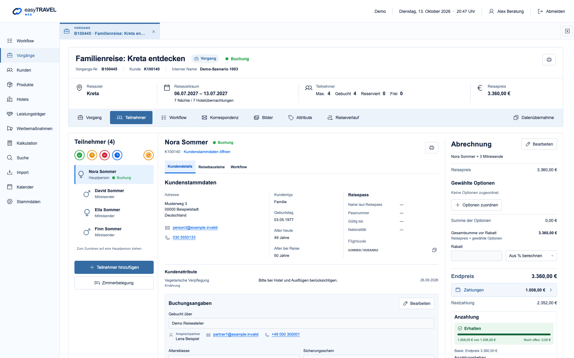Click the Anzahlung green progress bar

coord(504,334)
